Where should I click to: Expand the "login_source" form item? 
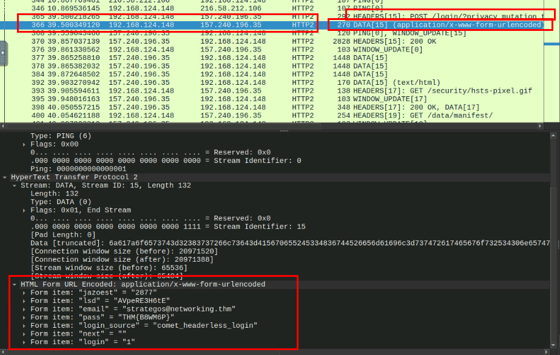(x=24, y=325)
